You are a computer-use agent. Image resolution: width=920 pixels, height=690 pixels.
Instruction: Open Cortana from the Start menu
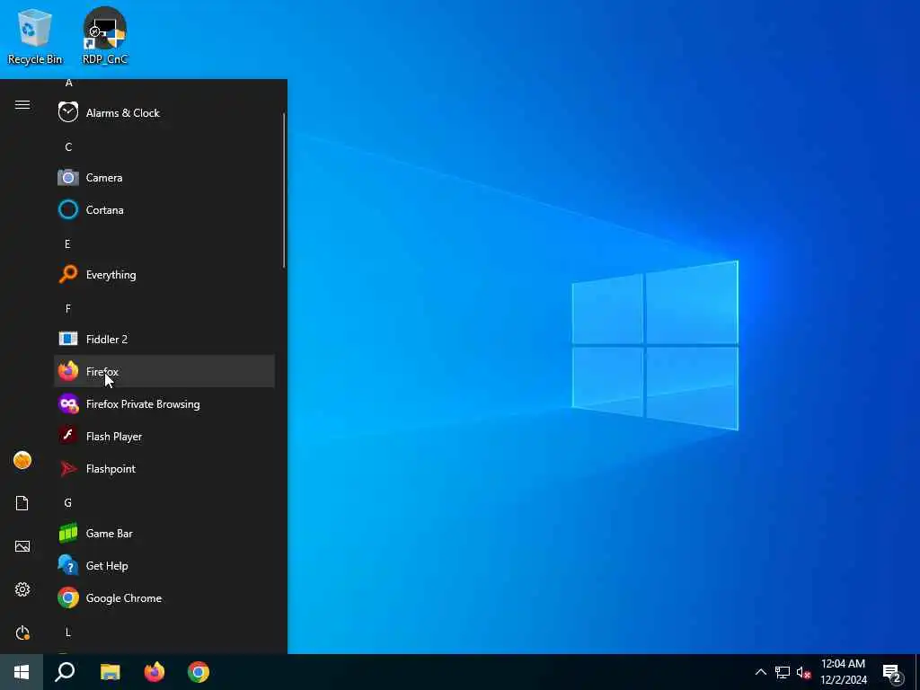coord(164,209)
